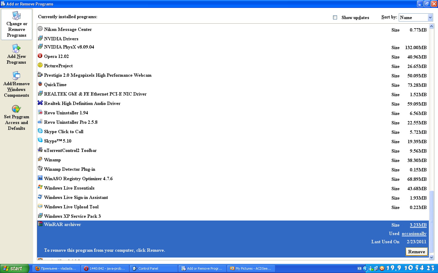The image size is (438, 273).
Task: Click the 132.00MB size value
Action: point(416,48)
